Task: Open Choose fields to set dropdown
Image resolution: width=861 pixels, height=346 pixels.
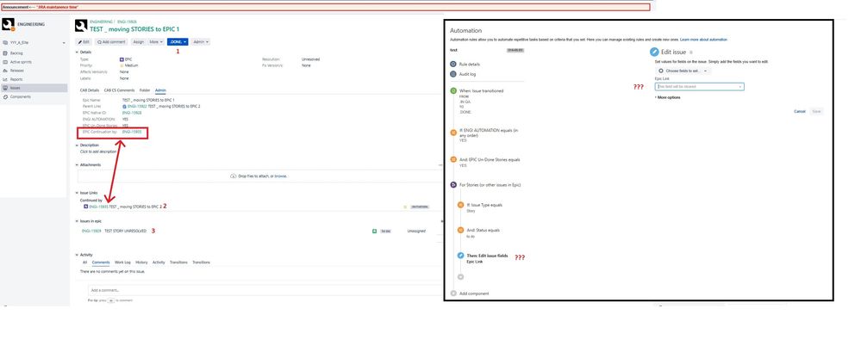Action: (683, 71)
